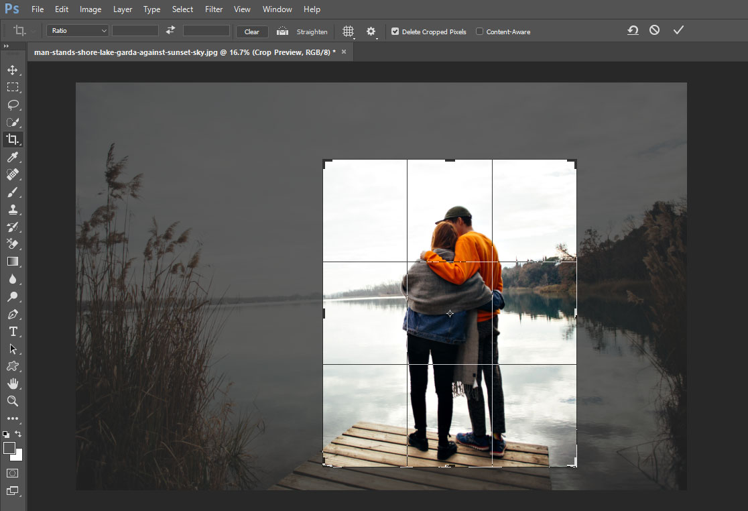Pick the Eyedropper tool
748x511 pixels.
[13, 157]
